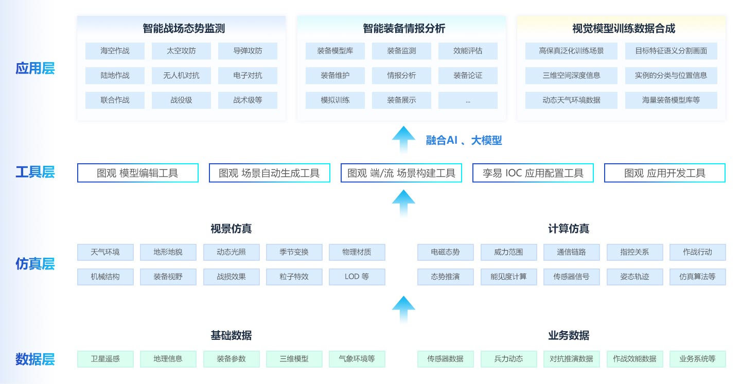Choose 图观 端/流 场景构建工具
The image size is (741, 384).
coord(401,173)
